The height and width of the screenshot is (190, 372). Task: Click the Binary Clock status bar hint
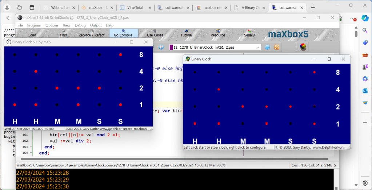click(225, 148)
